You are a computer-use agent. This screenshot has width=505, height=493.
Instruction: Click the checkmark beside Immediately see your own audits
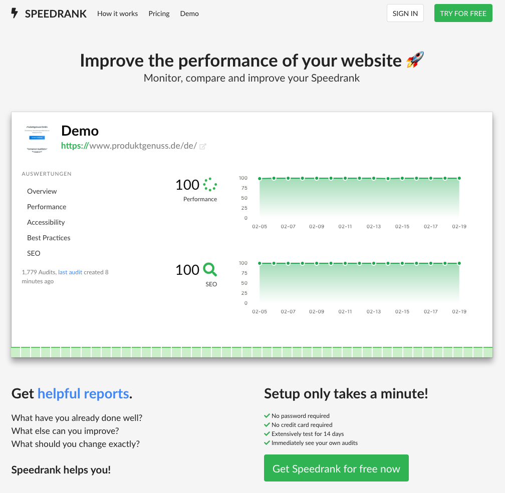click(267, 442)
